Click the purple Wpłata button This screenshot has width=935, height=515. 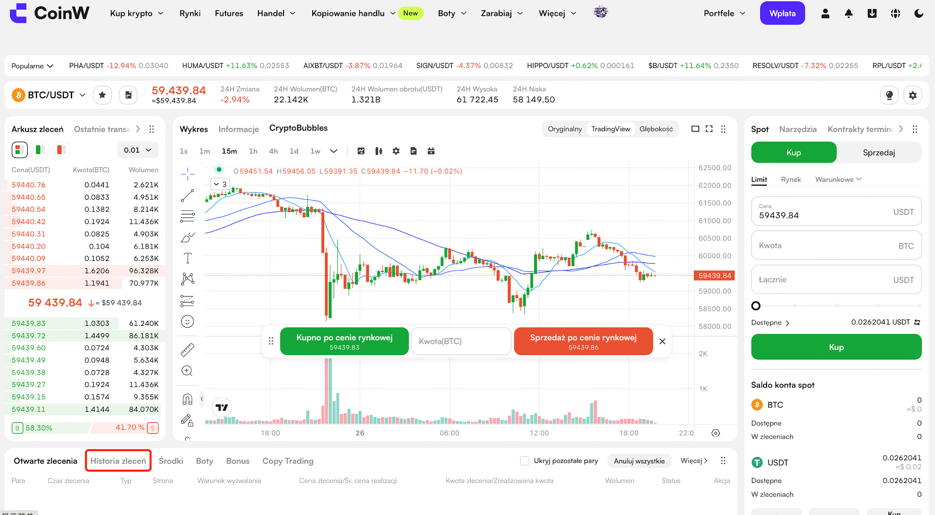[782, 13]
